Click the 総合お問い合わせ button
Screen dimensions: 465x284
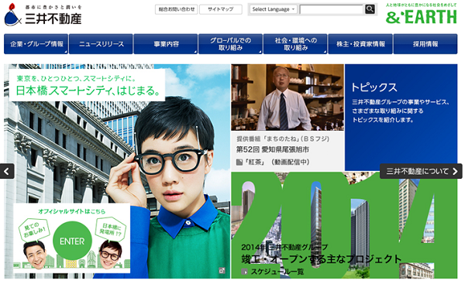(177, 9)
